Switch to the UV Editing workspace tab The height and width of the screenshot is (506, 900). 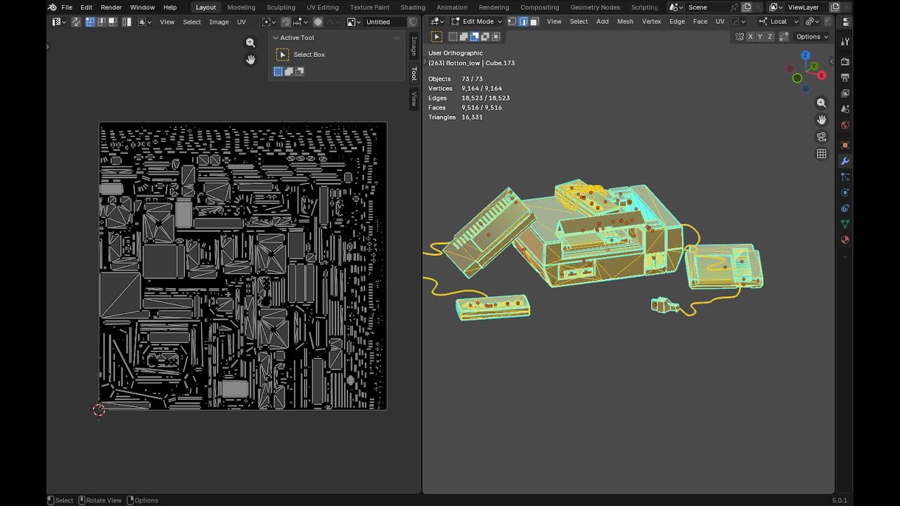pyautogui.click(x=323, y=7)
